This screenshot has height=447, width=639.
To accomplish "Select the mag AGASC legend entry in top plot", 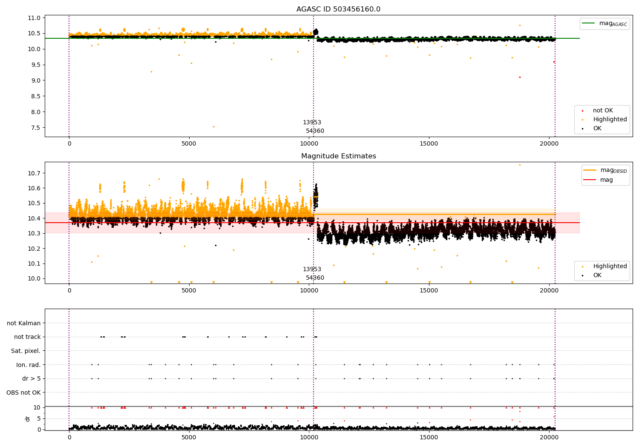I will [604, 23].
